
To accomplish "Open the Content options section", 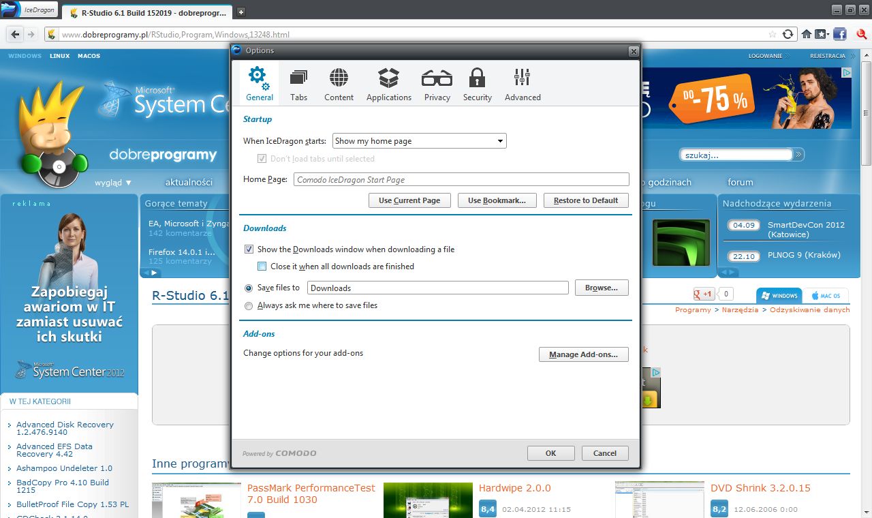I will (x=339, y=83).
